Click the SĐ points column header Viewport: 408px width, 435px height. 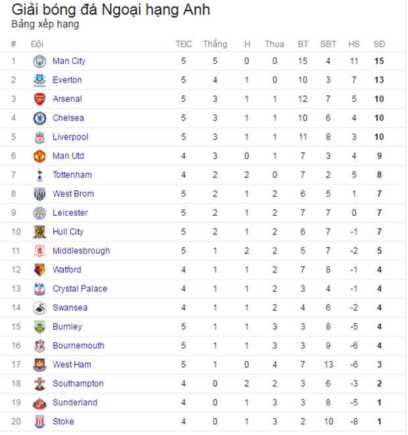[x=379, y=44]
